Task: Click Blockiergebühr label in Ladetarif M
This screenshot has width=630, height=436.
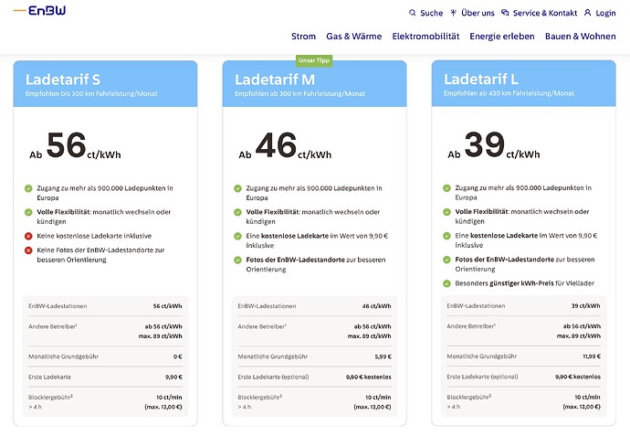Action: coord(259,397)
